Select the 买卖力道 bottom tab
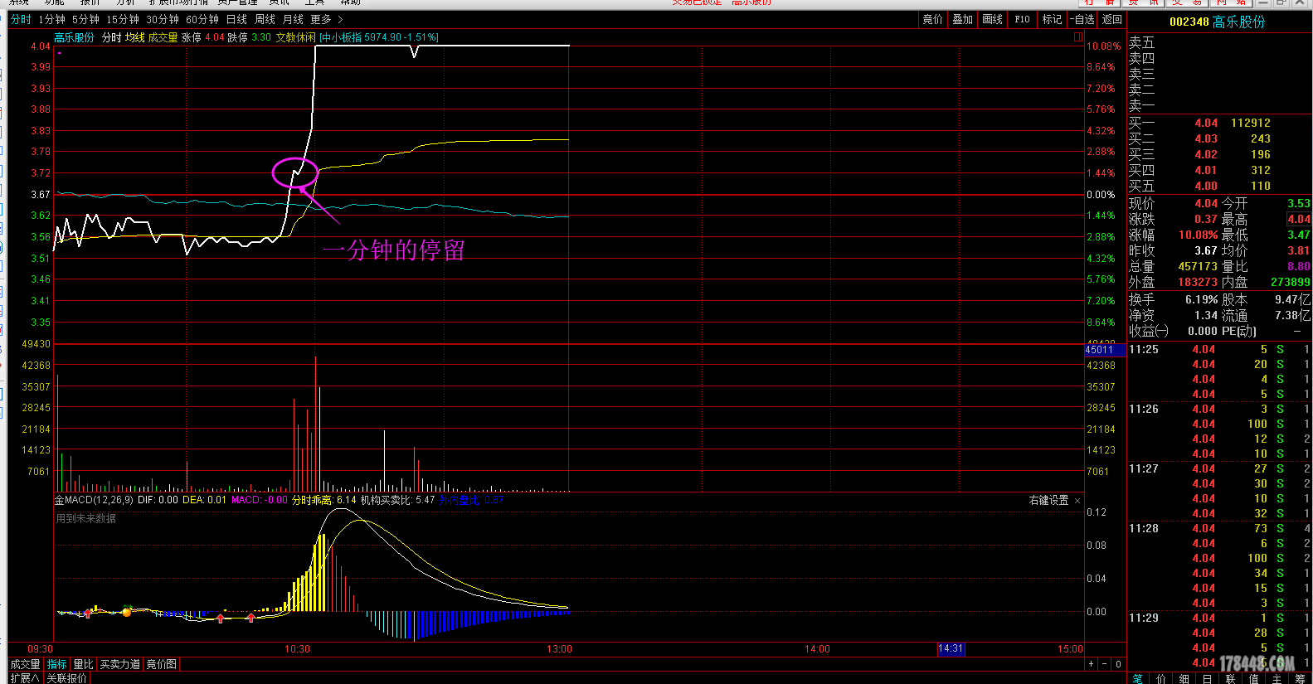1313x684 pixels. click(x=119, y=664)
